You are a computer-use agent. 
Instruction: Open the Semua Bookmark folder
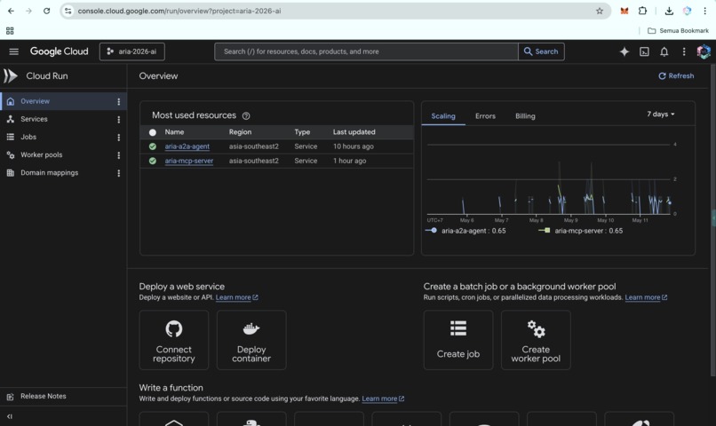(x=678, y=30)
